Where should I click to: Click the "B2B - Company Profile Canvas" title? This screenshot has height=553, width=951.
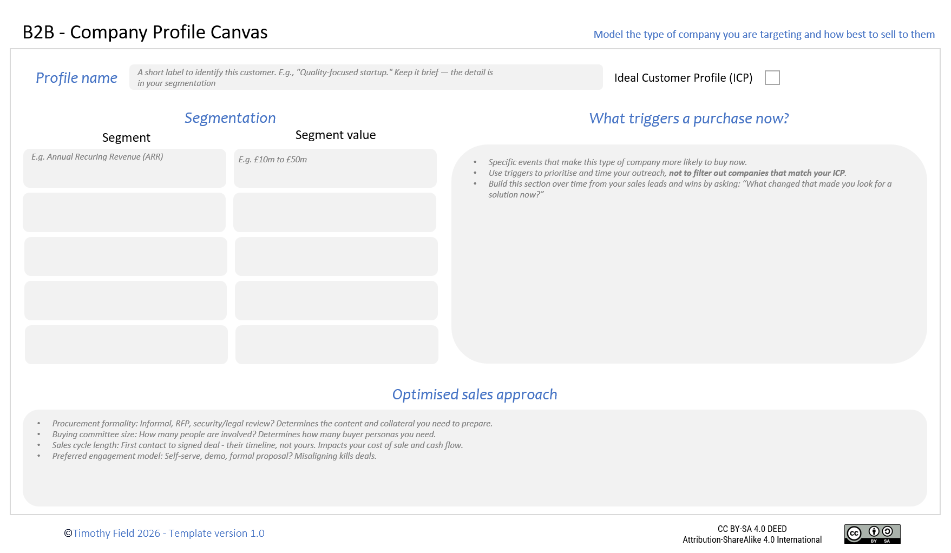coord(145,32)
